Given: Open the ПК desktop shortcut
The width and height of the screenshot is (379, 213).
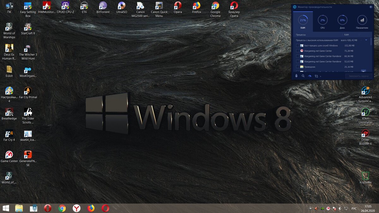Looking at the screenshot, I should pyautogui.click(x=9, y=8).
